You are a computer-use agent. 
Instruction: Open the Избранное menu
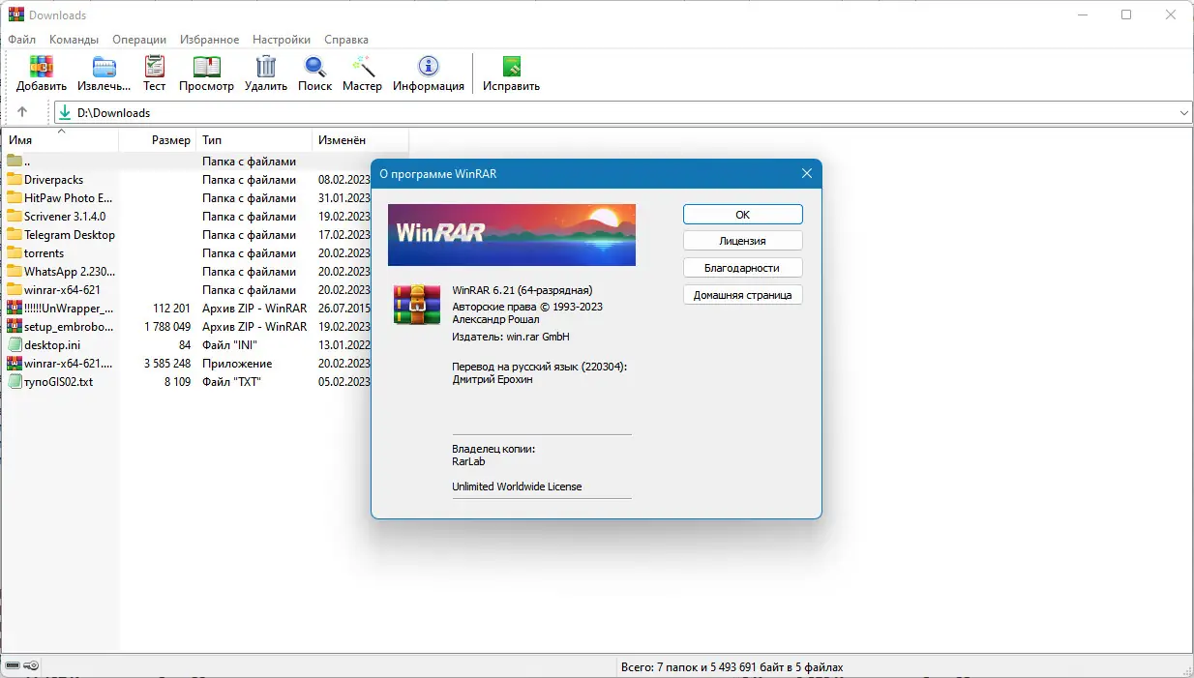coord(207,40)
